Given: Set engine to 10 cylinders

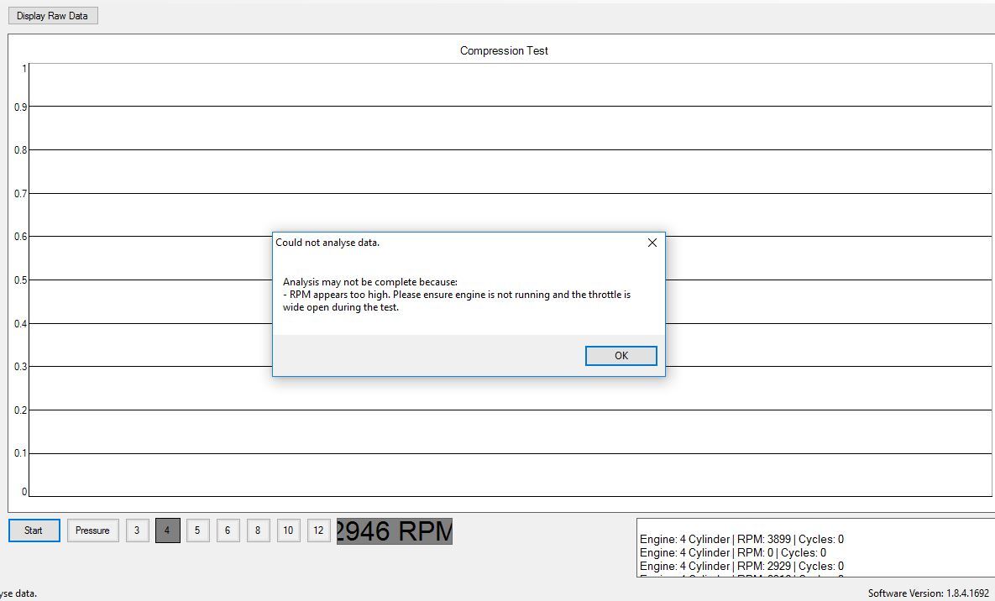Looking at the screenshot, I should click(x=288, y=530).
